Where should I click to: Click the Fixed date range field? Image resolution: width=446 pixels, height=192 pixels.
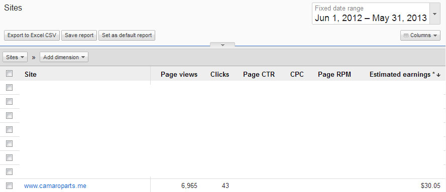pyautogui.click(x=371, y=14)
